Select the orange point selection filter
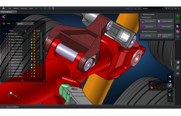This screenshot has height=116, width=181. coord(163,88)
